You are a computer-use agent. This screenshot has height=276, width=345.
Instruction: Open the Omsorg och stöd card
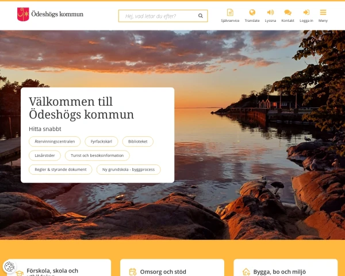coord(172,268)
